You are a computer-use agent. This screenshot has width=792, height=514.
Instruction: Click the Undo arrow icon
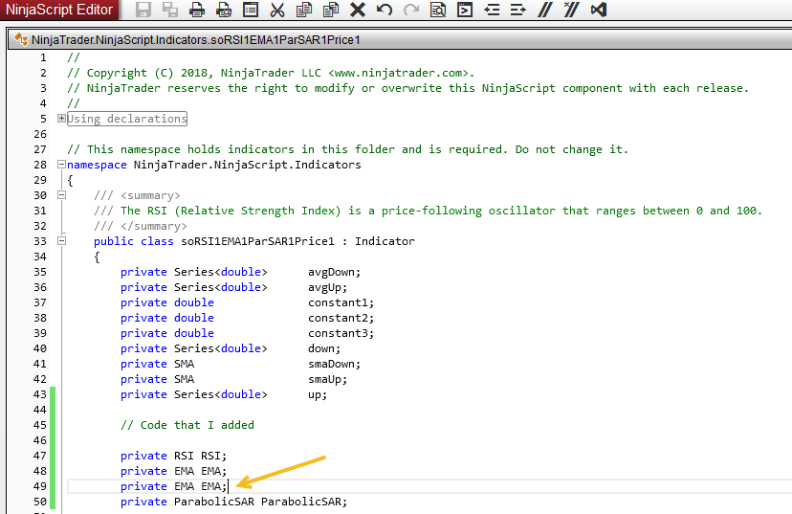pos(385,10)
